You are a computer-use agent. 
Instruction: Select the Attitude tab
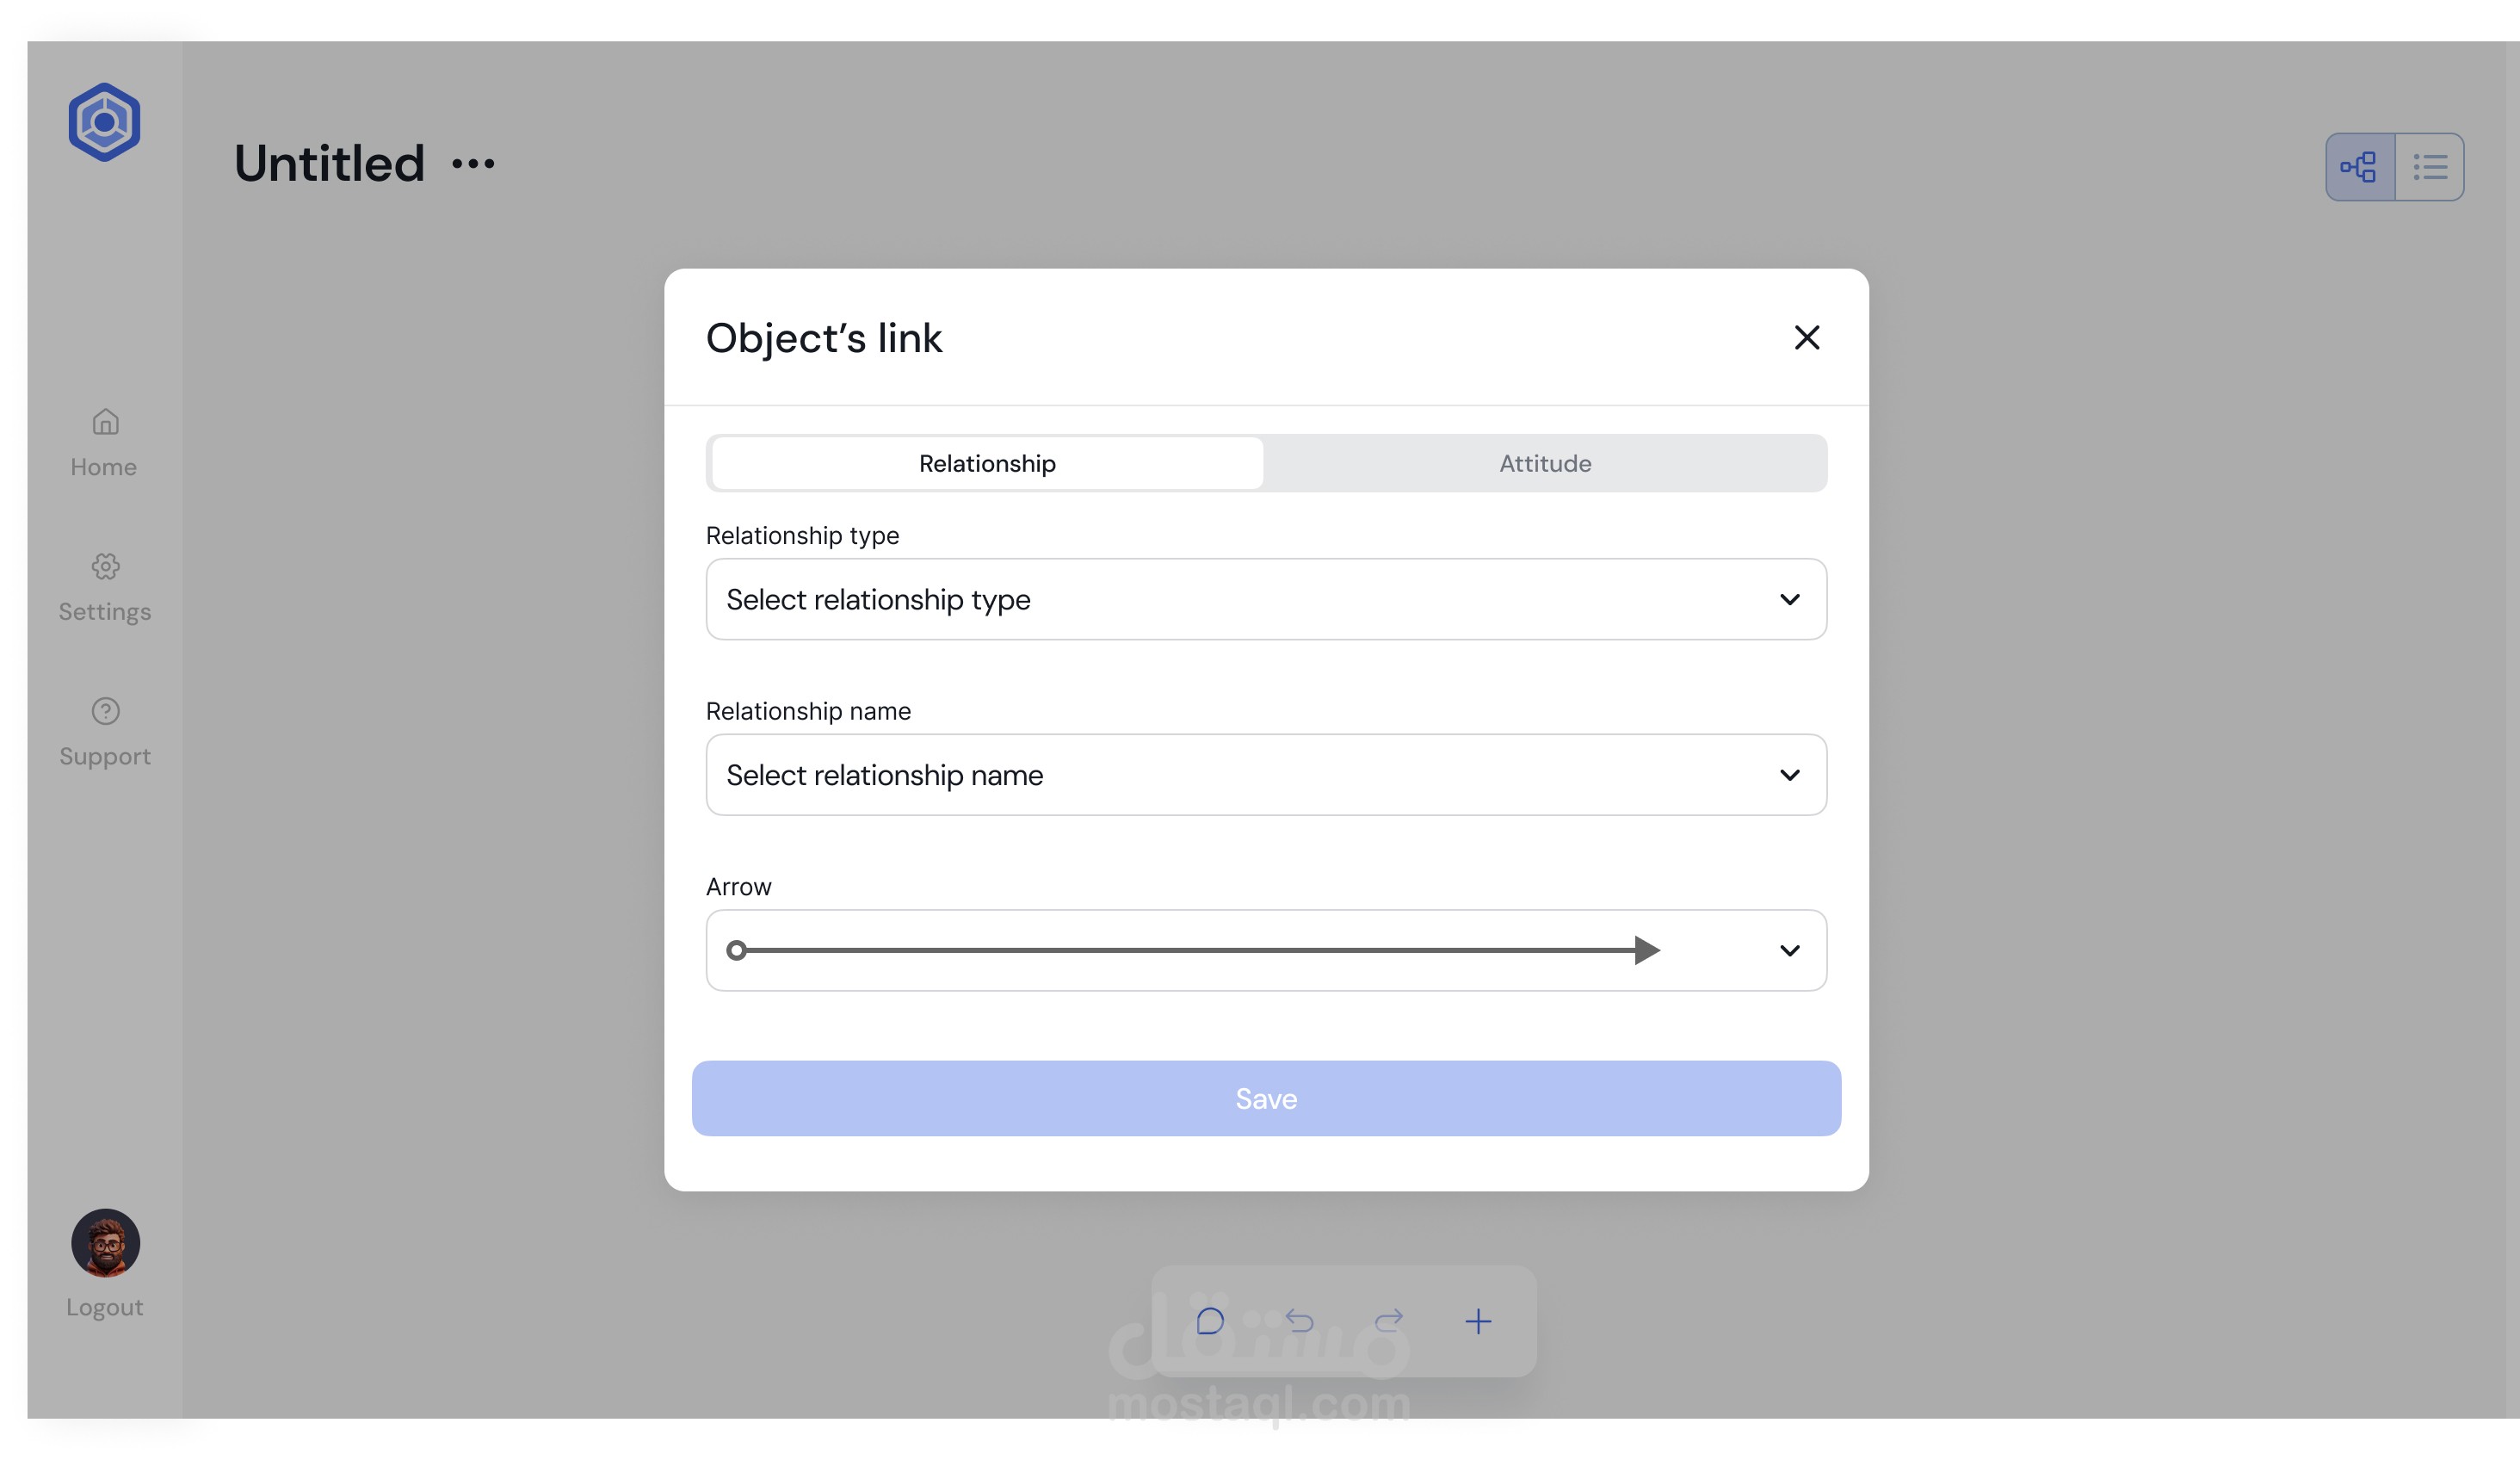coord(1545,463)
